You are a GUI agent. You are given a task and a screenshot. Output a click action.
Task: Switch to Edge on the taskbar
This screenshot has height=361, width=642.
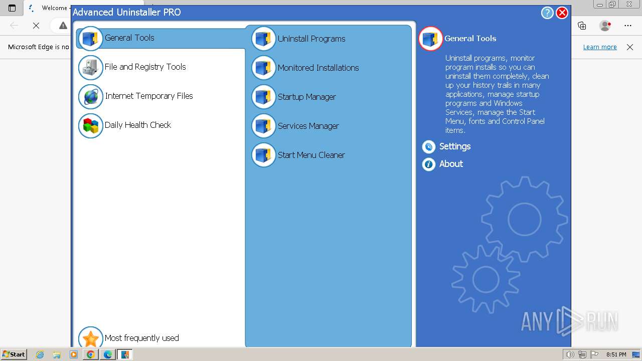click(107, 354)
